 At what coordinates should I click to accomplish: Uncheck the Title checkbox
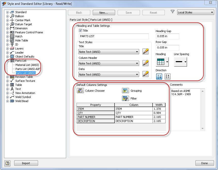80,31
